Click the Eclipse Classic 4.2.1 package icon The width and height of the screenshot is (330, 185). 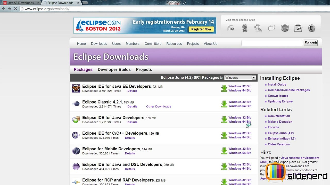(x=76, y=104)
